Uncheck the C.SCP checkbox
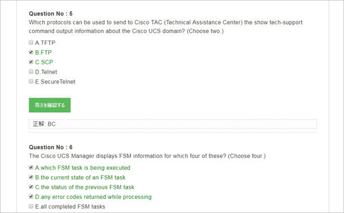Image resolution: width=344 pixels, height=213 pixels. point(31,62)
